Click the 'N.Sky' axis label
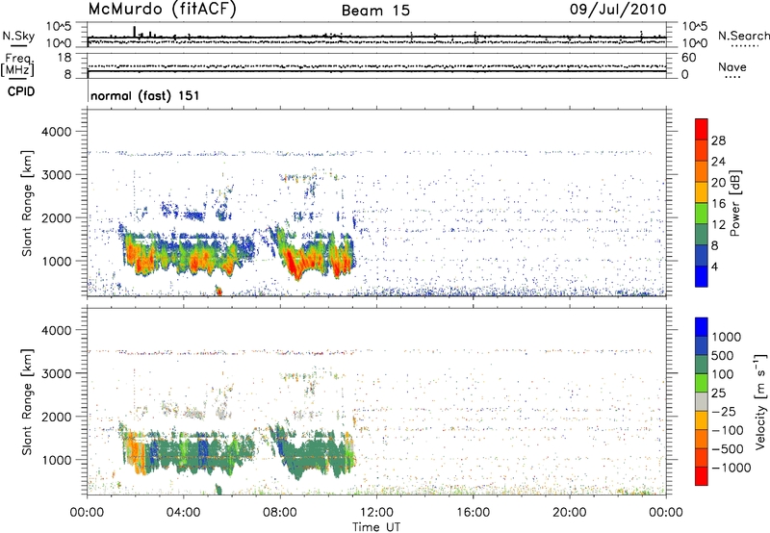 point(18,36)
